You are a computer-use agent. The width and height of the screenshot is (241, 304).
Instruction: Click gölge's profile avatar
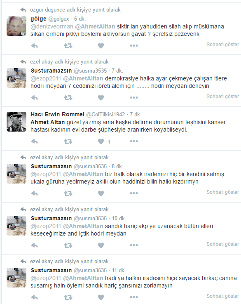tap(16, 26)
